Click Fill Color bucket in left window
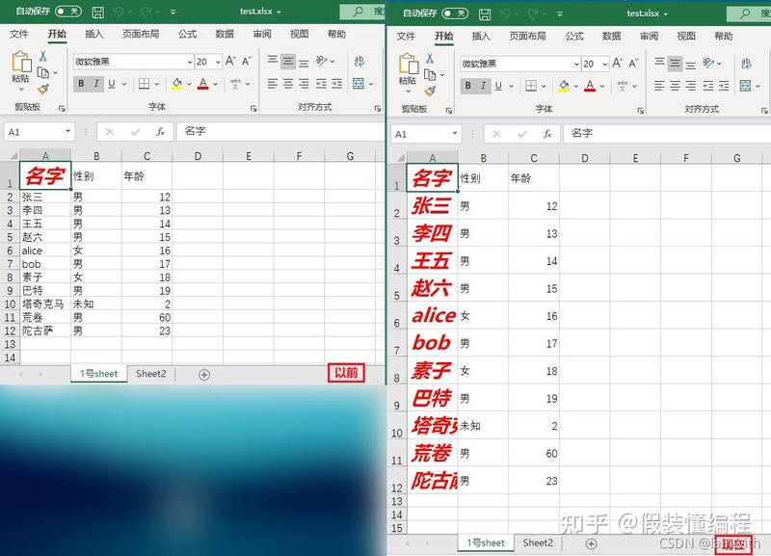Image resolution: width=771 pixels, height=556 pixels. coord(177,84)
